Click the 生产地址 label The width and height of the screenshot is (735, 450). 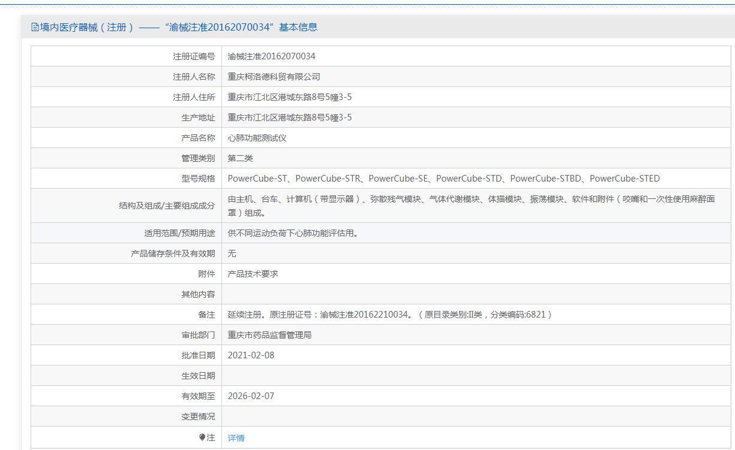point(198,117)
